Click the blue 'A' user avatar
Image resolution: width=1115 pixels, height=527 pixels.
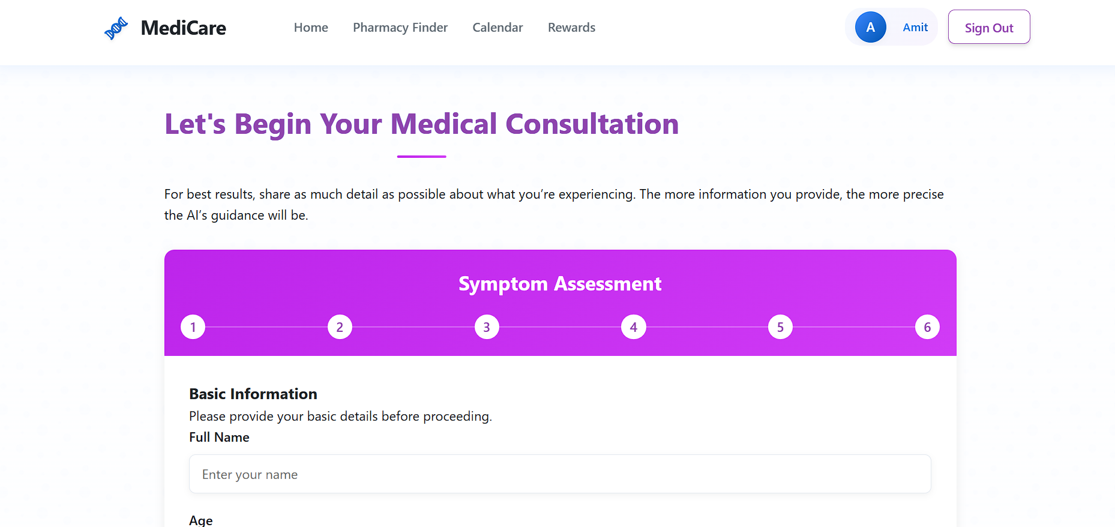coord(870,27)
